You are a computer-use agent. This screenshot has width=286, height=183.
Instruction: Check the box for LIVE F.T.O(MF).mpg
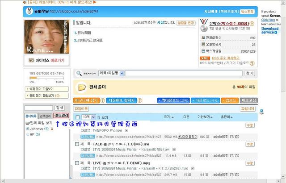point(77,163)
